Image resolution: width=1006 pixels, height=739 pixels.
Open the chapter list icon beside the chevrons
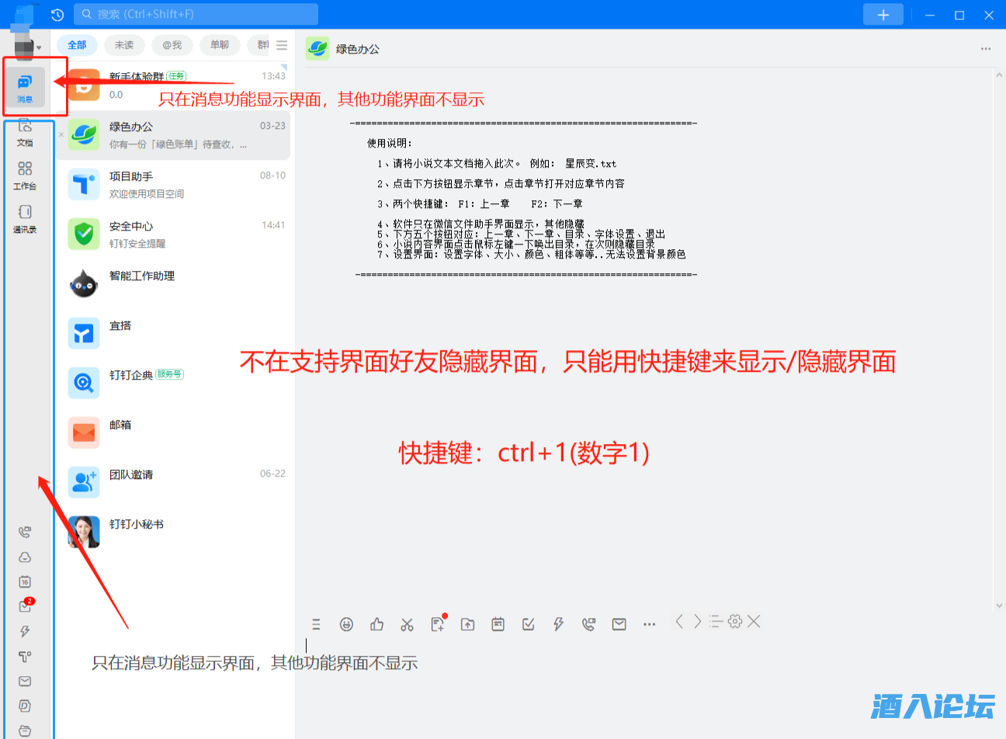716,621
